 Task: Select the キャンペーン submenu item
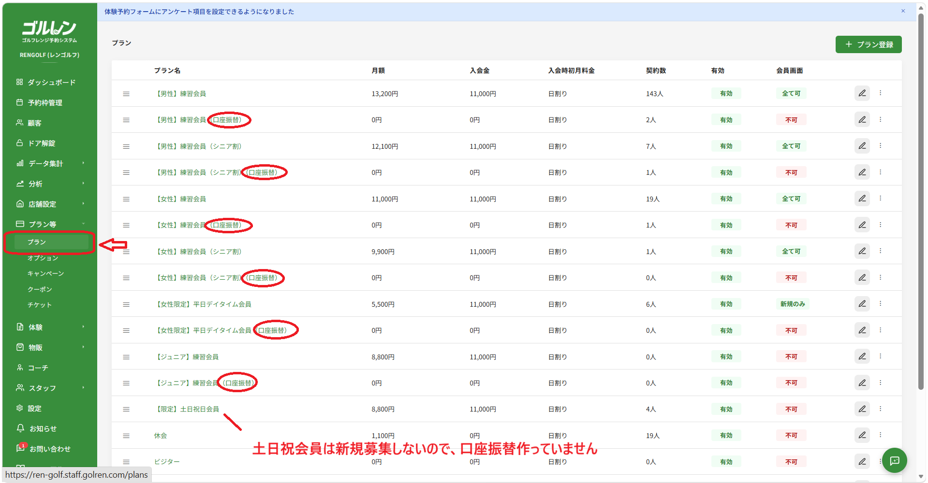[45, 273]
